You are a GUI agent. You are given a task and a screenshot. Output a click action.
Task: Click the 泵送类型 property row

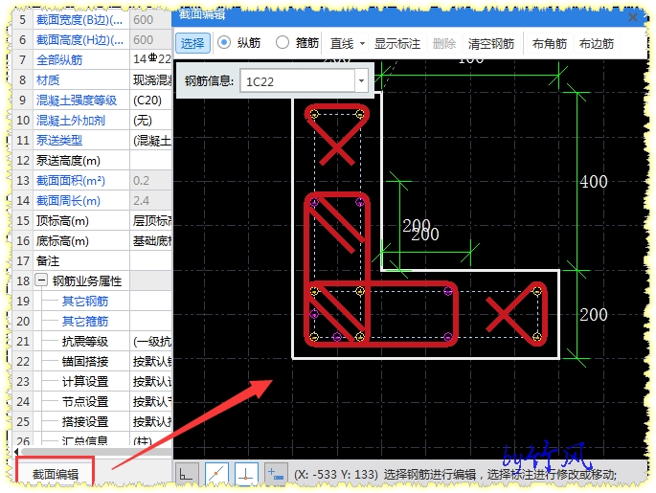point(92,140)
